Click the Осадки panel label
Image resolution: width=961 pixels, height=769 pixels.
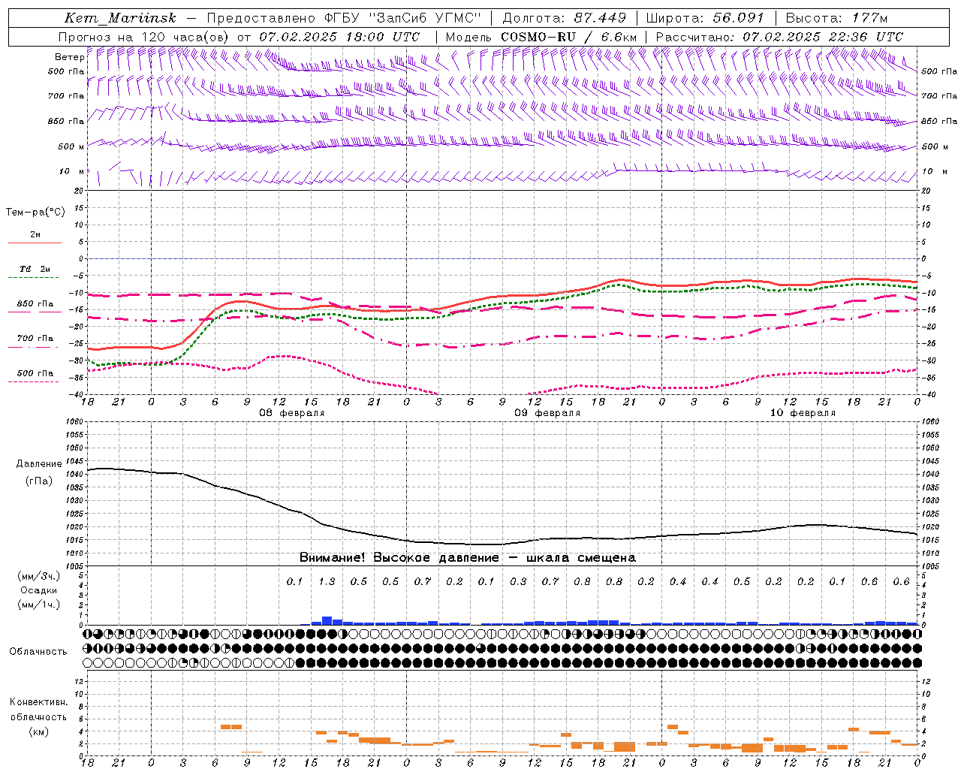pos(39,590)
